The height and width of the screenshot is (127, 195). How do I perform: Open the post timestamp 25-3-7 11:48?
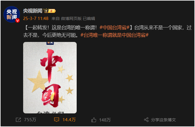tap(36, 19)
